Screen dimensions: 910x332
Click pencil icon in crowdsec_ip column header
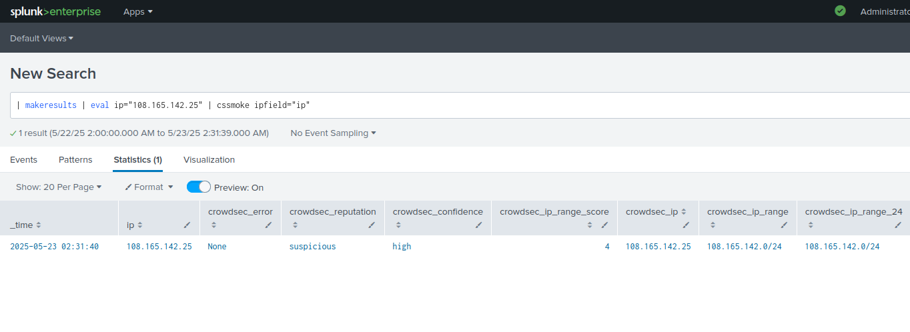tap(687, 225)
